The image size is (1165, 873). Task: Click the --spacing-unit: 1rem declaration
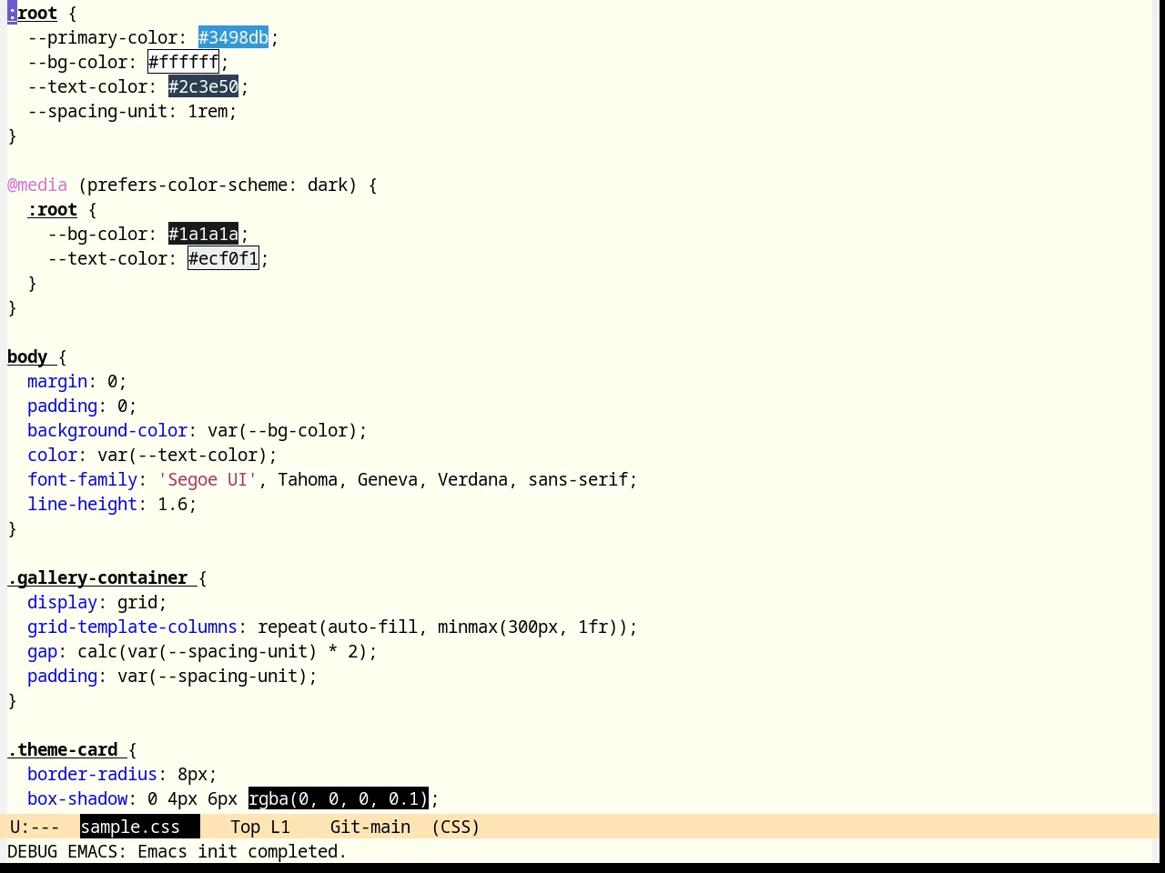[132, 111]
